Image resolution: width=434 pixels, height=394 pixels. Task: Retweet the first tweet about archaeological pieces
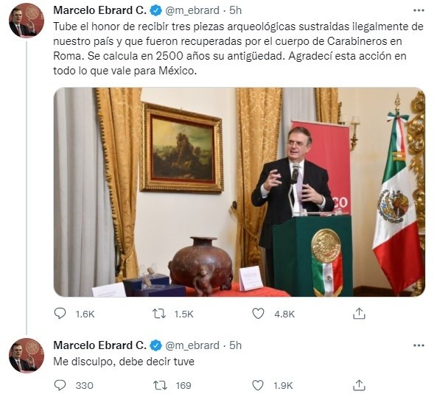tap(159, 314)
